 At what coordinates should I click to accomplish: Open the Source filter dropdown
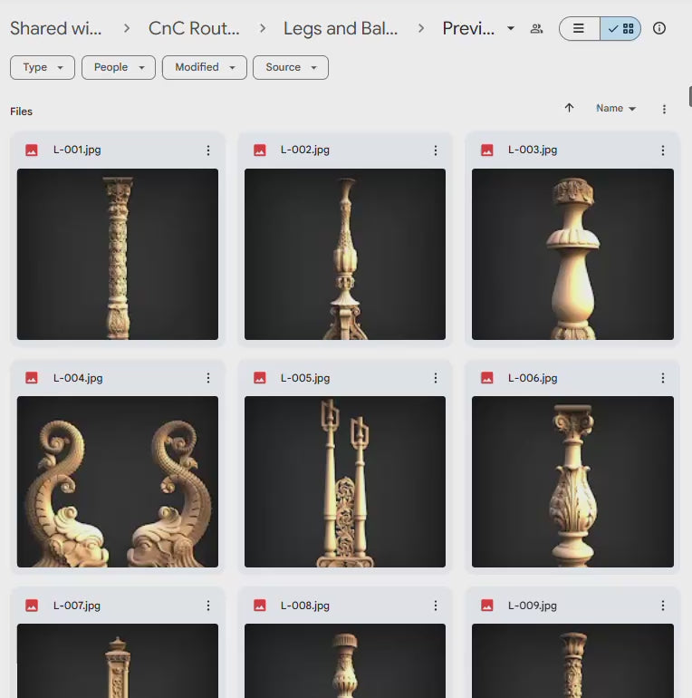(x=291, y=68)
